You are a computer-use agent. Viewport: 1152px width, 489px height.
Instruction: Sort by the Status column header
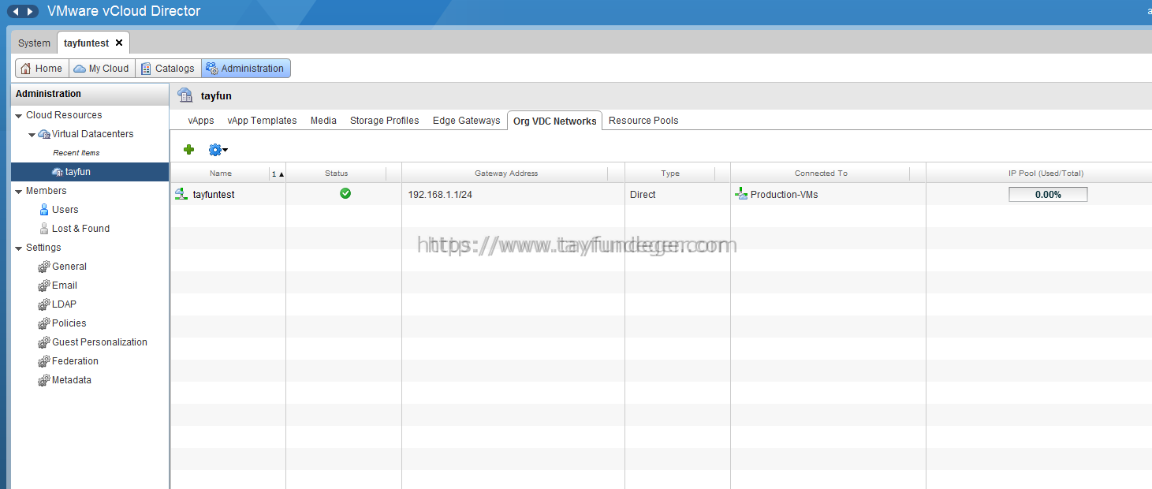coord(336,174)
